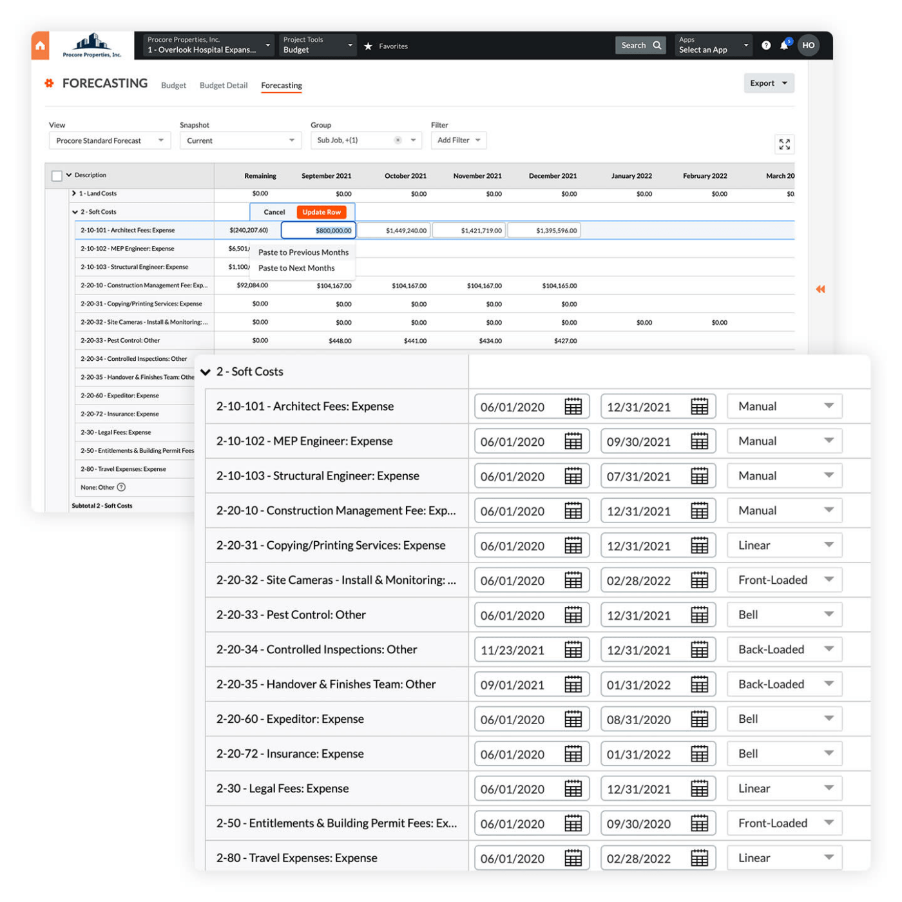The height and width of the screenshot is (902, 902).
Task: Open the Procore Standard Forecast view dropdown
Action: (x=110, y=140)
